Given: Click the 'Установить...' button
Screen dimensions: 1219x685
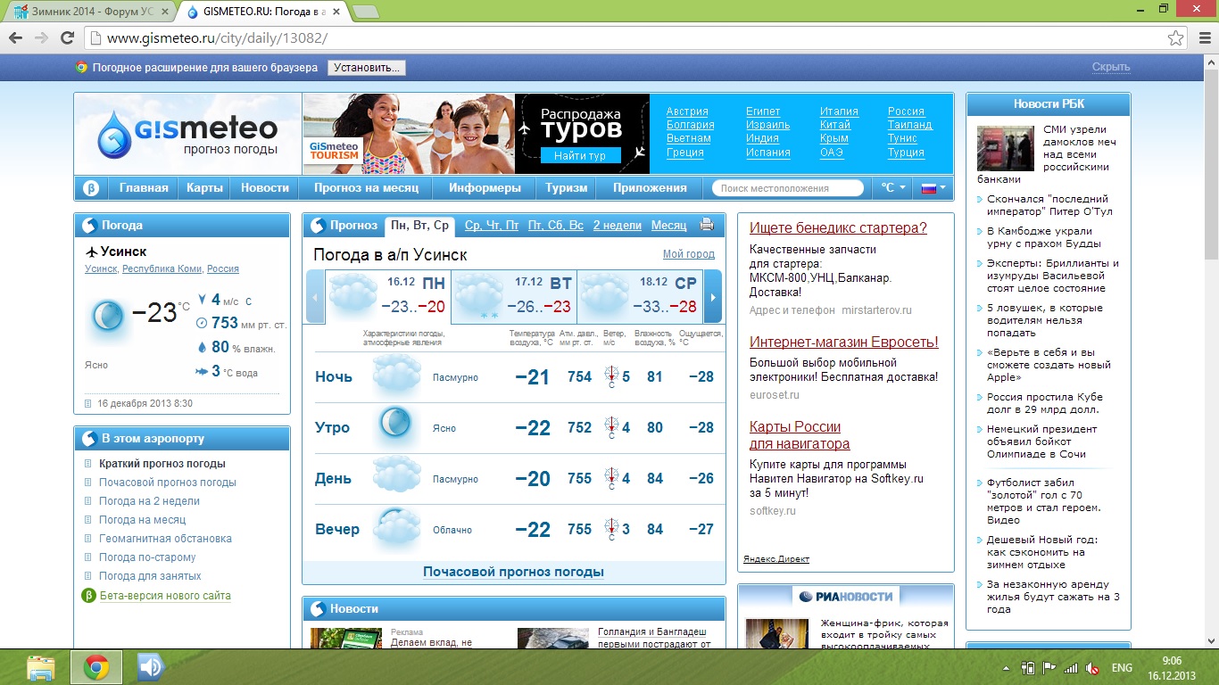Looking at the screenshot, I should pos(366,68).
